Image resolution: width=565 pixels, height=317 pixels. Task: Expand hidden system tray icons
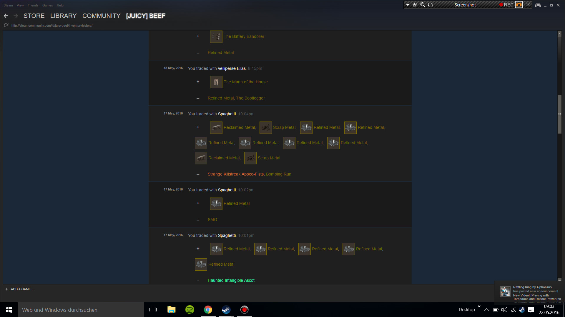(x=487, y=310)
